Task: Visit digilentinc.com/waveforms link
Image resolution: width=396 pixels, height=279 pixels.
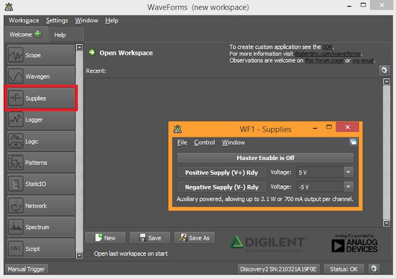Action: click(x=328, y=54)
